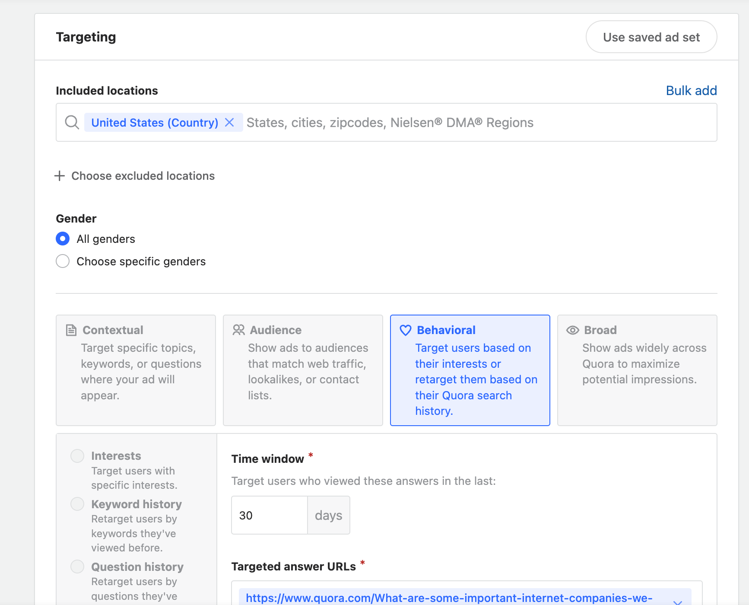This screenshot has height=605, width=749.
Task: Remove United States location tag
Action: [x=230, y=122]
